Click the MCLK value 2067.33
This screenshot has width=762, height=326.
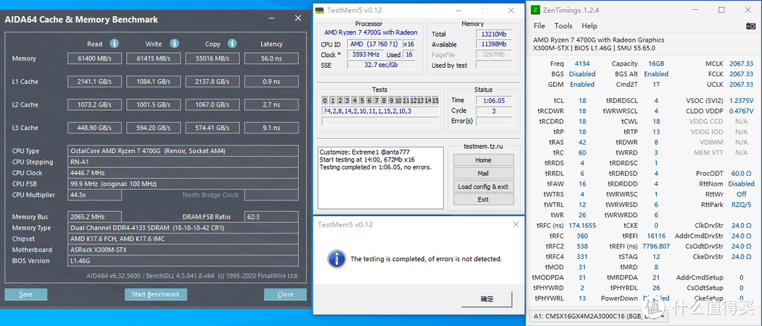tap(741, 64)
